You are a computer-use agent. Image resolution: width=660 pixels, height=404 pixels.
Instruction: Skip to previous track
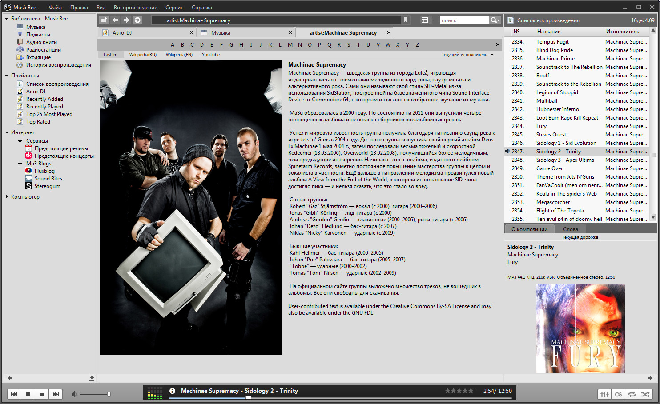(x=14, y=394)
